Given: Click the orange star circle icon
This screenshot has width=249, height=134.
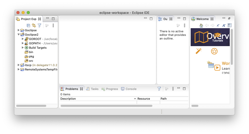Looking at the screenshot, I should [214, 51].
